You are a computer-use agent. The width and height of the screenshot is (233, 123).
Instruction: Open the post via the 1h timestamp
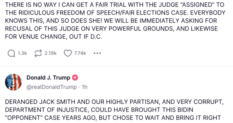(x=85, y=87)
